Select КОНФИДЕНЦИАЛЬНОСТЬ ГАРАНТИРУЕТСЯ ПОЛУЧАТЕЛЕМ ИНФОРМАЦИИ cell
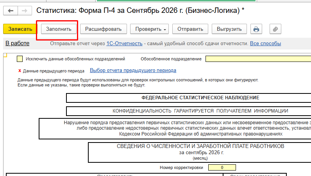Screen dimensions: 311x176 (x=188, y=111)
